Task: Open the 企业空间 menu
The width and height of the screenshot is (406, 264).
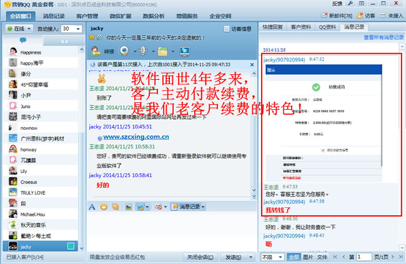Action: pos(220,16)
